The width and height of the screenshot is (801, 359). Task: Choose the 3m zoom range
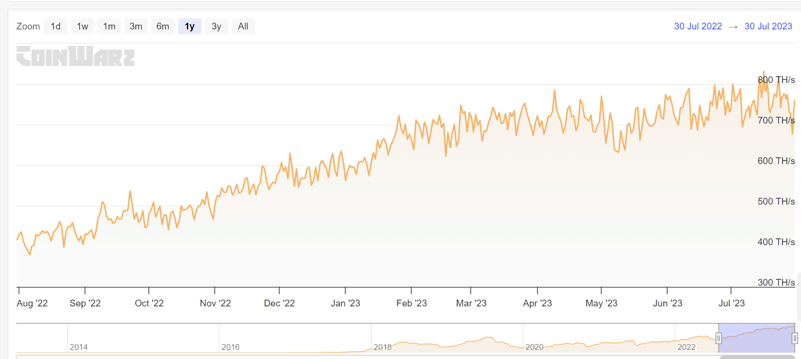[136, 27]
